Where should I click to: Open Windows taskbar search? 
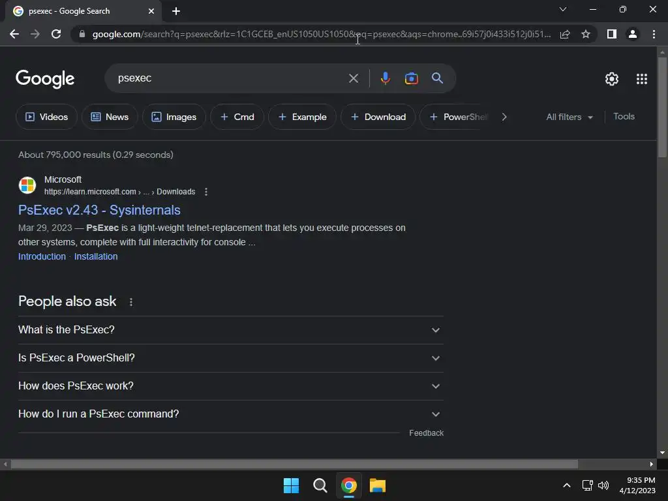click(320, 485)
